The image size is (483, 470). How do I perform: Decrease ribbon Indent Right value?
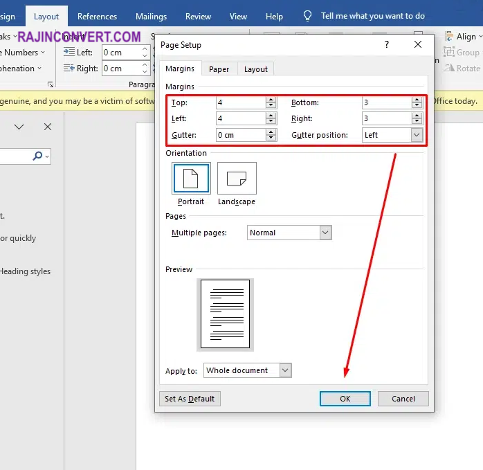point(145,72)
